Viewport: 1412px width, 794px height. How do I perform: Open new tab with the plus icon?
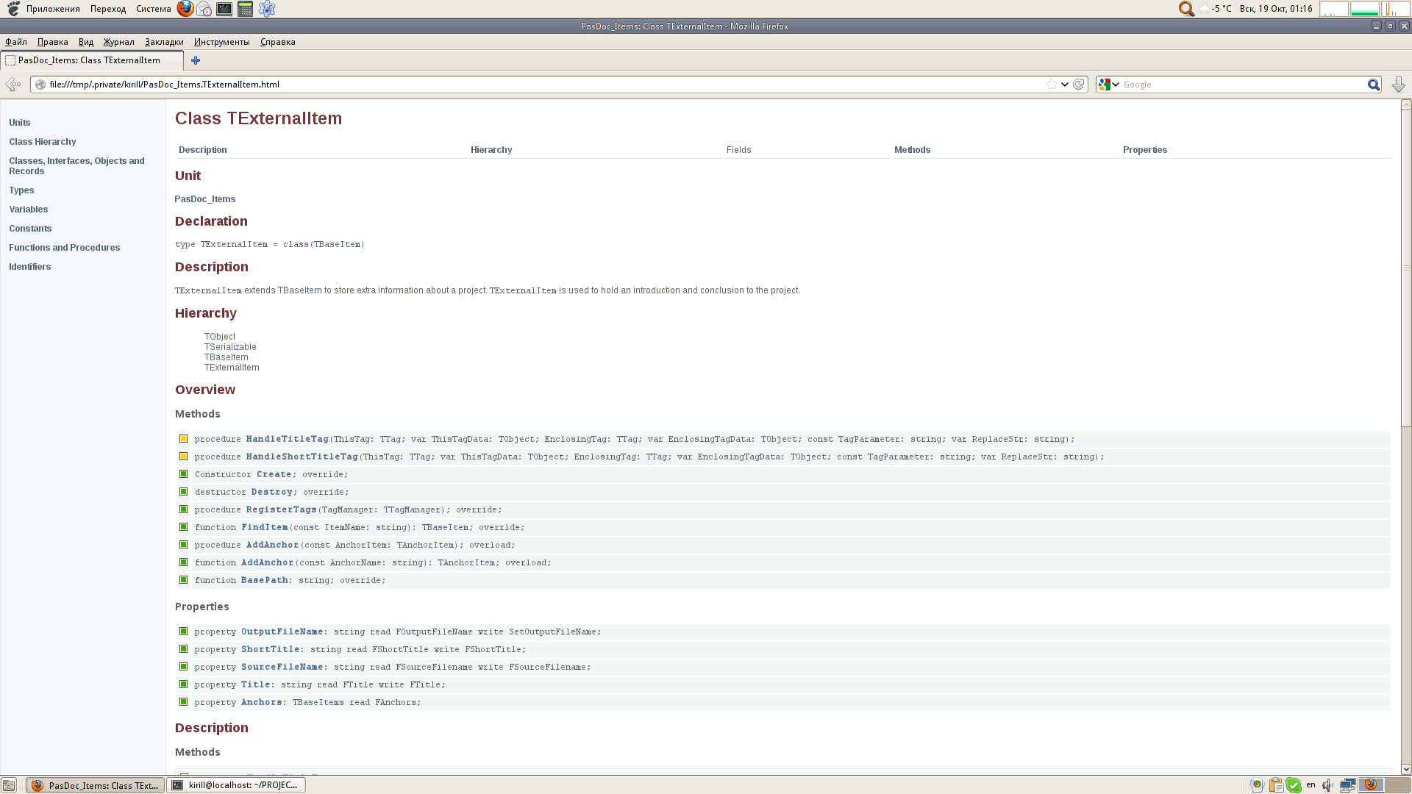[196, 60]
